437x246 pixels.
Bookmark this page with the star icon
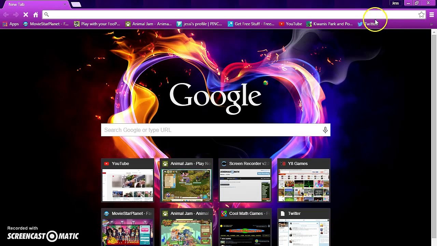coord(421,15)
